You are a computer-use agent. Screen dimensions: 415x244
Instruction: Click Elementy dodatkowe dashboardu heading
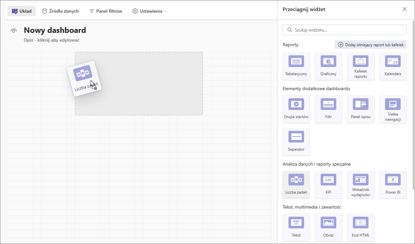(x=316, y=88)
